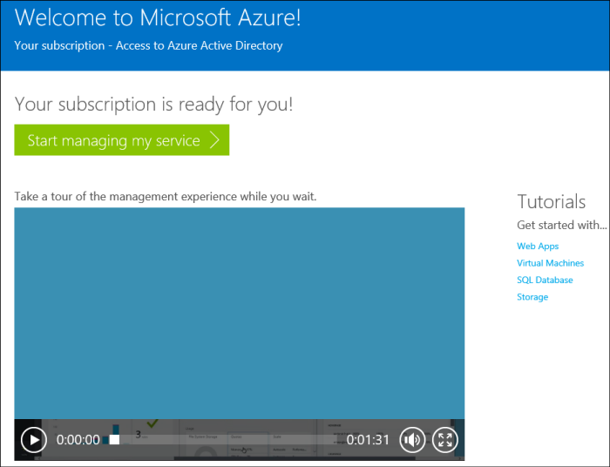Open the Web Apps tutorial link
The image size is (610, 467).
(538, 247)
